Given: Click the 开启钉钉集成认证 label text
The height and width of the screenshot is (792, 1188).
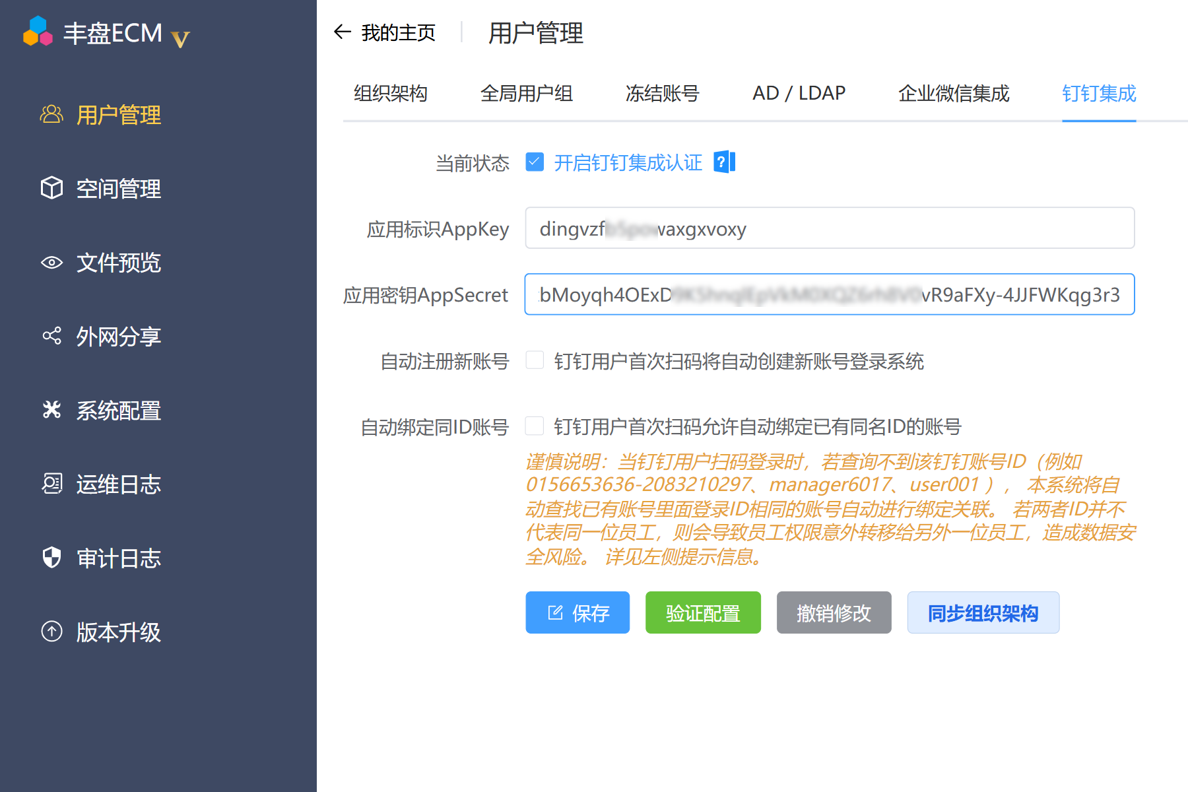Looking at the screenshot, I should coord(628,162).
